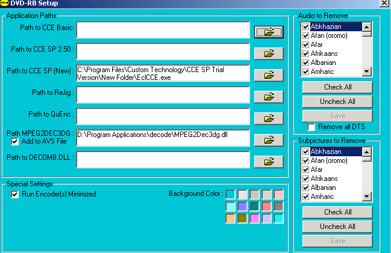The height and width of the screenshot is (253, 391).
Task: Uncheck Albanian in Audio to Remove
Action: (305, 62)
